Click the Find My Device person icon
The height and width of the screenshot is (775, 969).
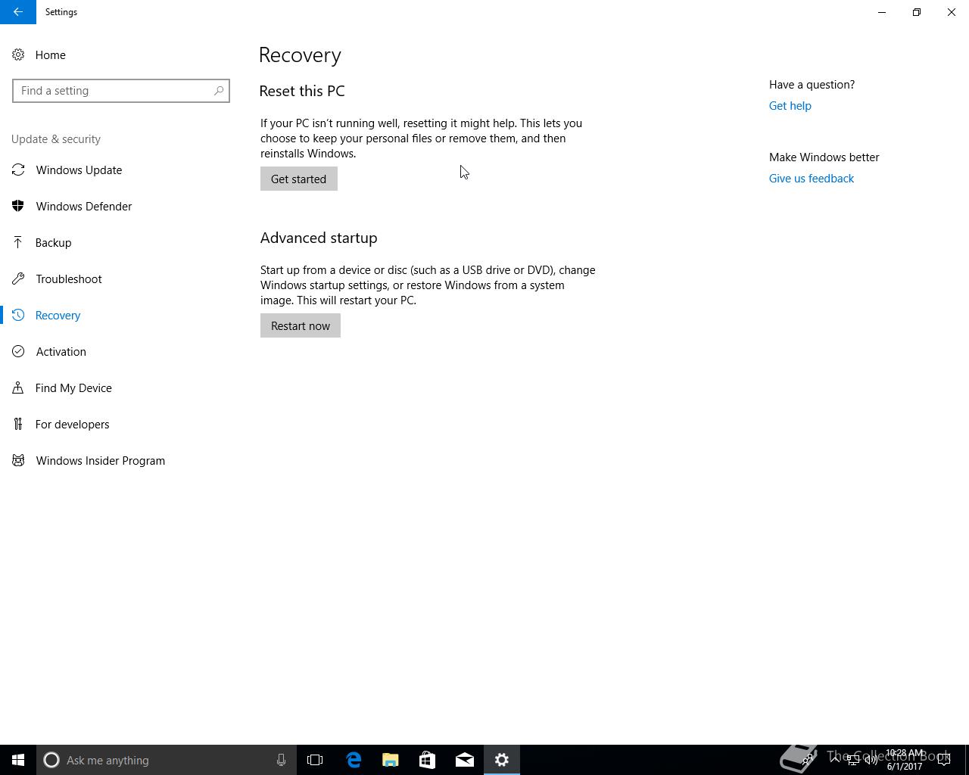pos(18,387)
